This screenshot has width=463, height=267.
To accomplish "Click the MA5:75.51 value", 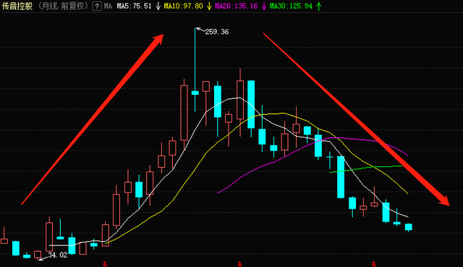I will coord(134,6).
